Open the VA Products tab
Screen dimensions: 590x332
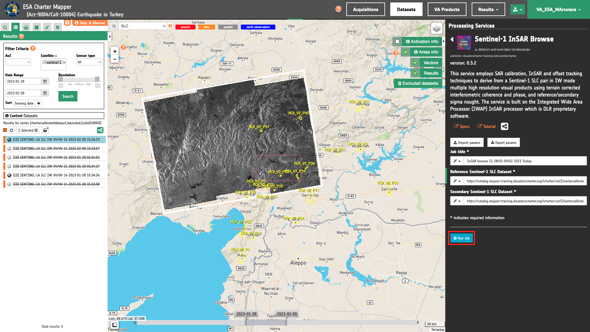coord(447,10)
